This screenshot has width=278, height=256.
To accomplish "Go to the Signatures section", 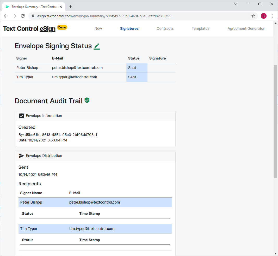I will coord(129,29).
